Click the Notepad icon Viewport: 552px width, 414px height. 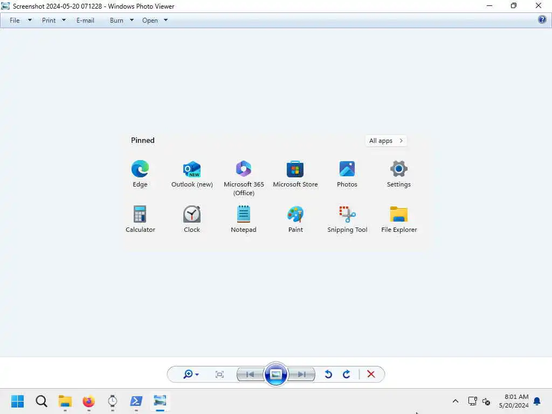(244, 213)
